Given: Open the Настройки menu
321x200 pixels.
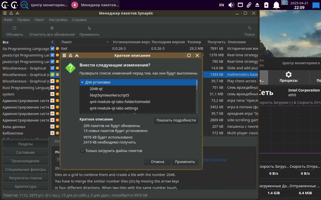Looking at the screenshot, I should tap(58, 20).
